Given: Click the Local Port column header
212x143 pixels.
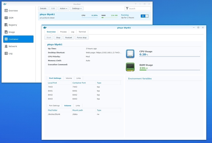Looking at the screenshot, I should 52,83.
